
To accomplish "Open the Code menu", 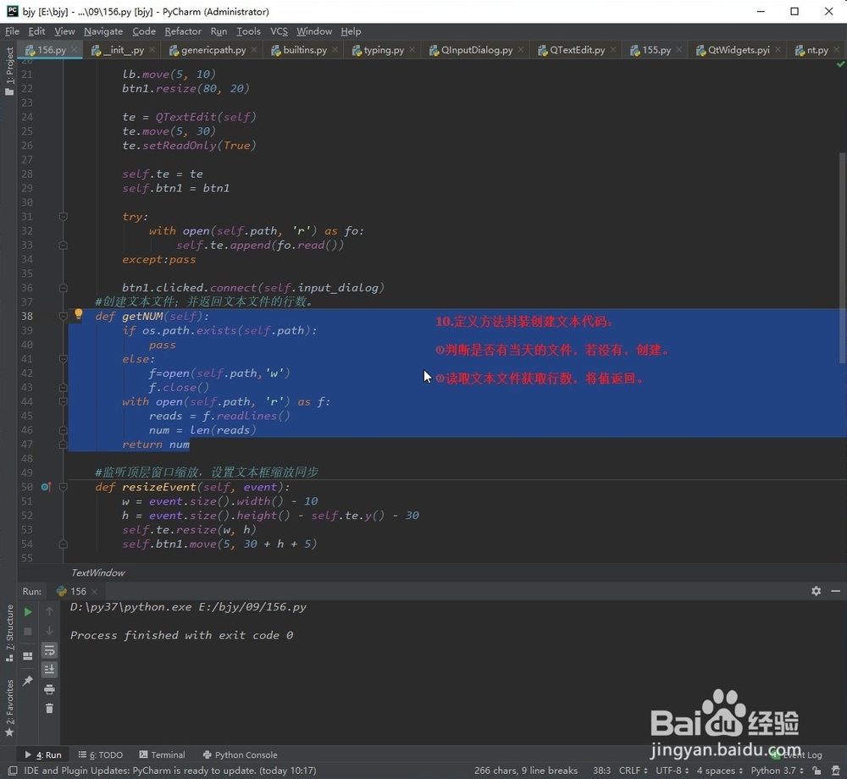I will pos(144,31).
